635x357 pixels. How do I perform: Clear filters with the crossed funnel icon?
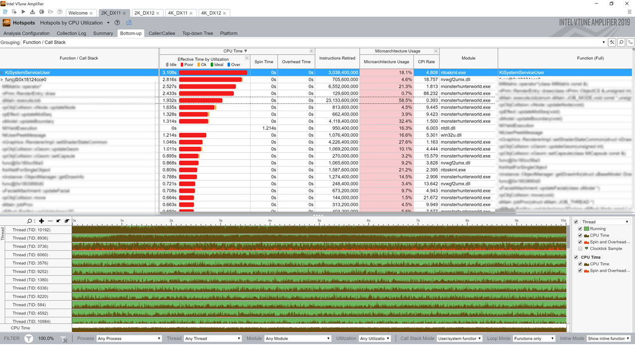point(63,339)
